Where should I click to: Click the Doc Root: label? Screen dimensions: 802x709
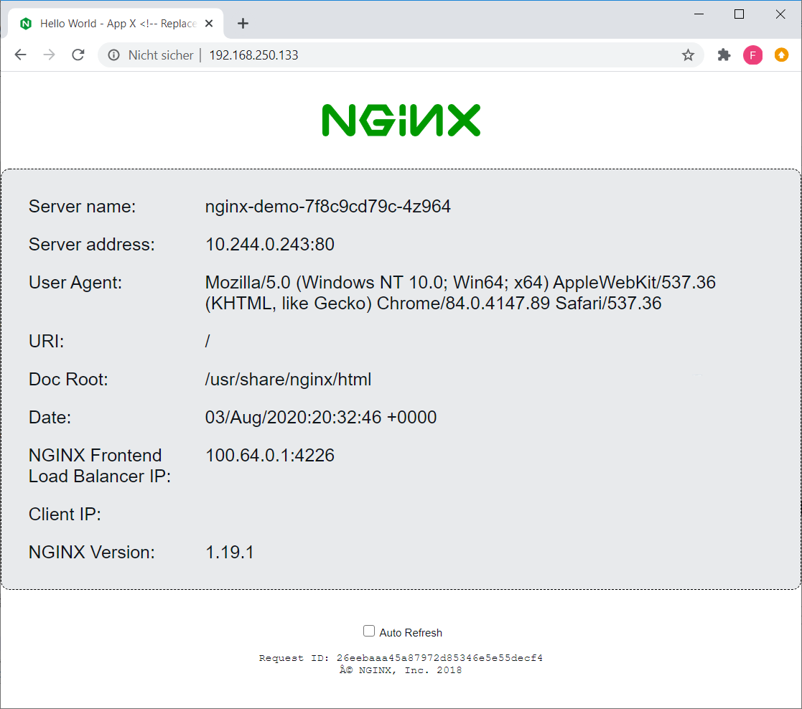68,380
